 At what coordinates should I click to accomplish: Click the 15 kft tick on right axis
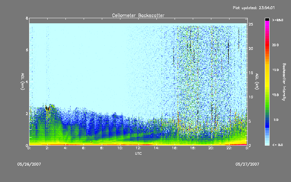tap(251, 73)
